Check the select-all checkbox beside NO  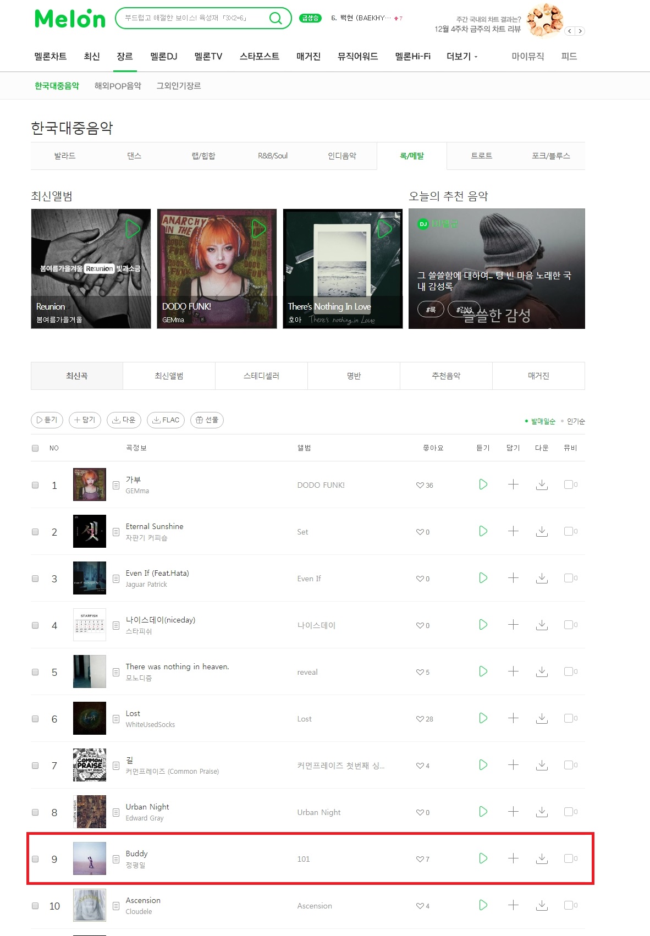(x=35, y=448)
